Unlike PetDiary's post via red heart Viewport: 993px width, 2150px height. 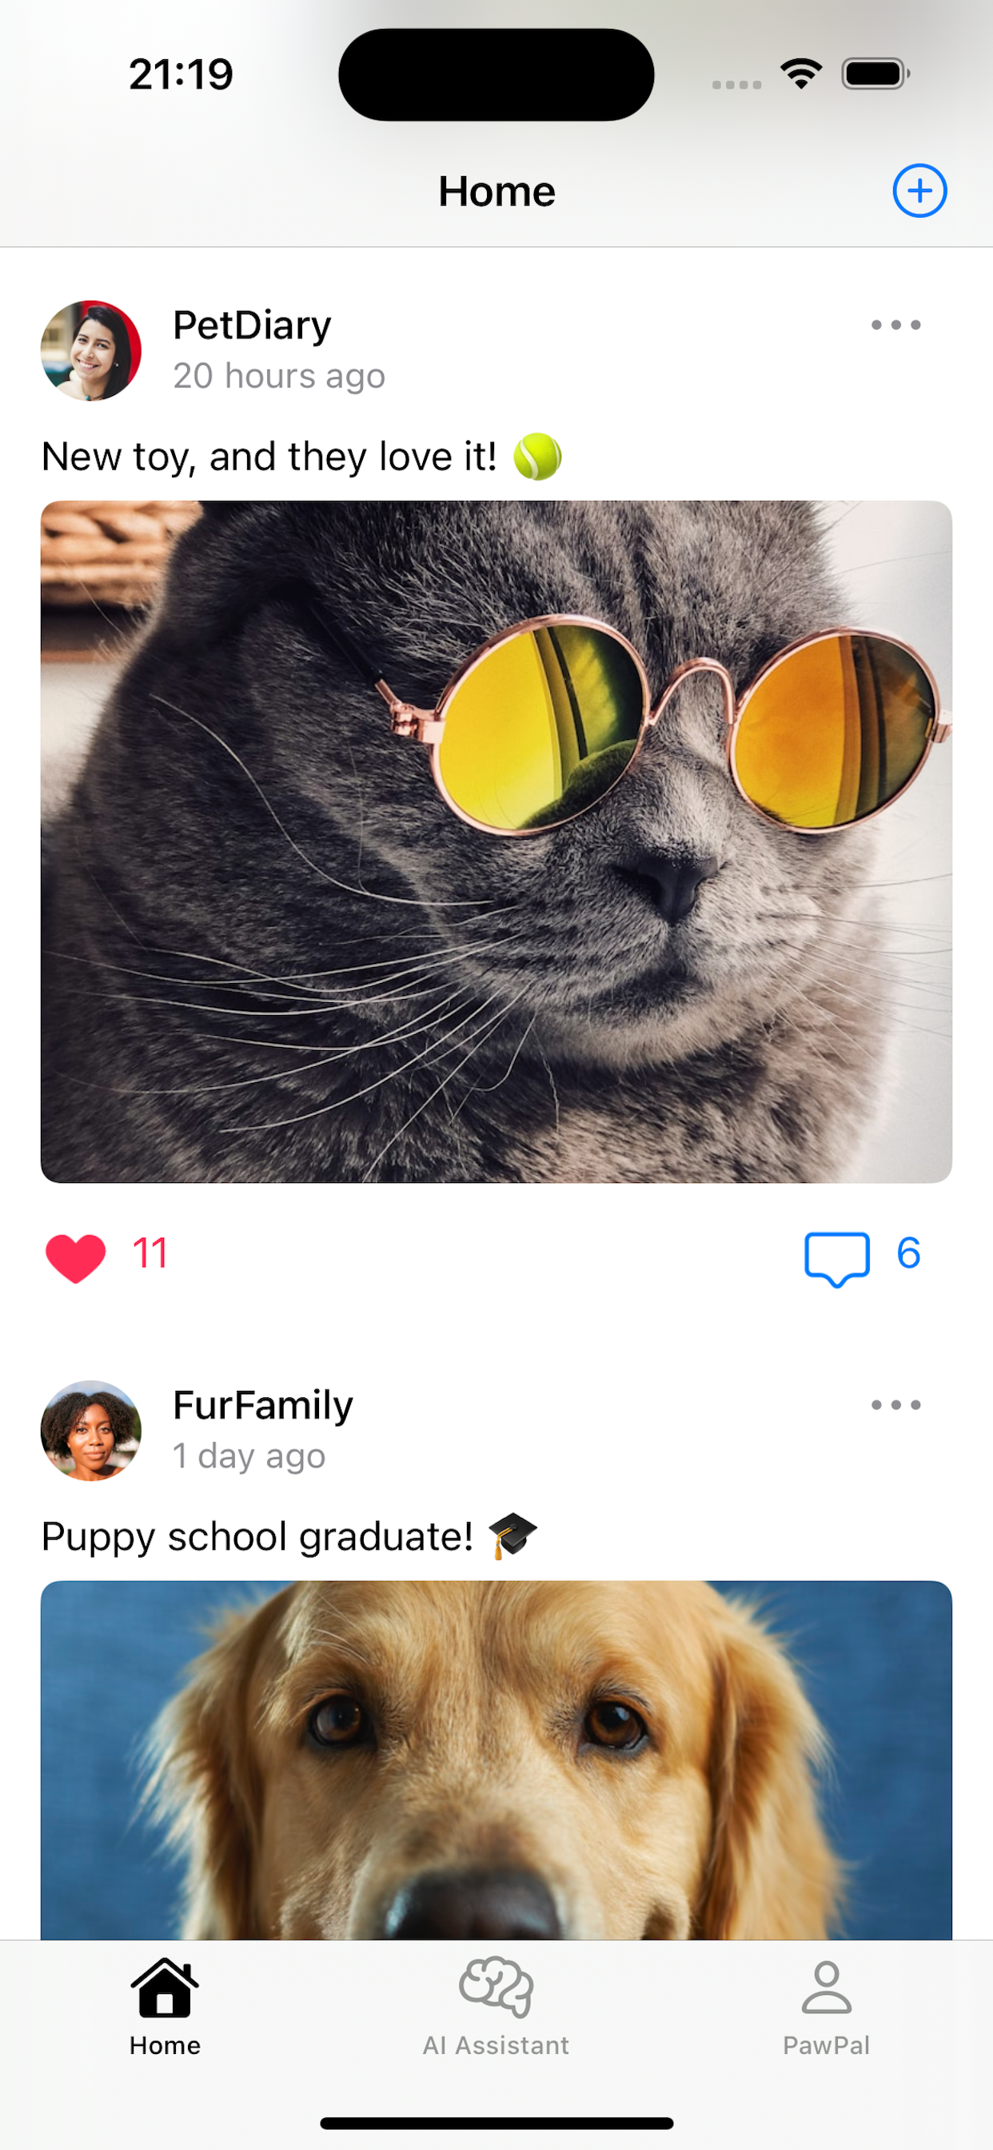tap(76, 1257)
